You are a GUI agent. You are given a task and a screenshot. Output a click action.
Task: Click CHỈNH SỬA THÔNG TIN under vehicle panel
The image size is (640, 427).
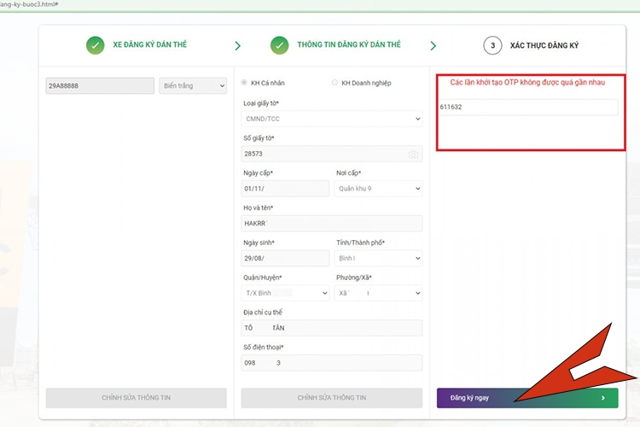coord(137,398)
